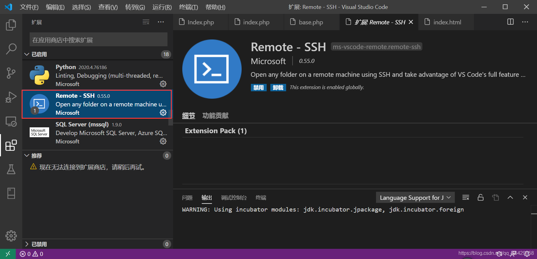Open the Manage gear in activity bar
The height and width of the screenshot is (259, 537).
click(x=11, y=236)
